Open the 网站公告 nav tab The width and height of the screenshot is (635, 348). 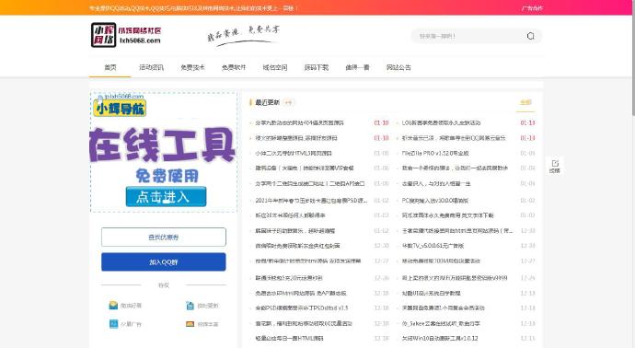(398, 67)
